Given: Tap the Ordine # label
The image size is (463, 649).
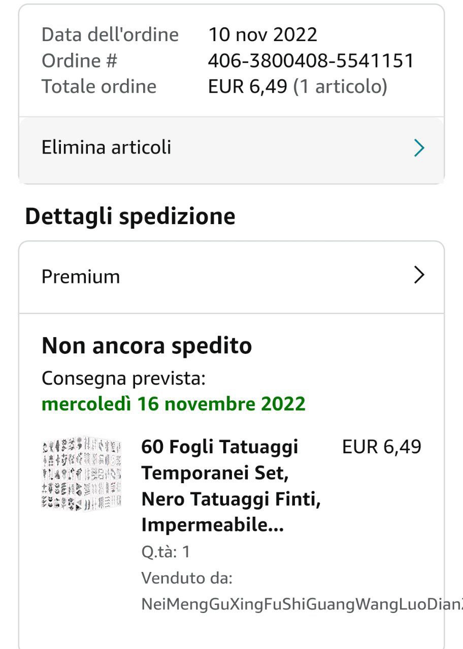Looking at the screenshot, I should coord(79,61).
